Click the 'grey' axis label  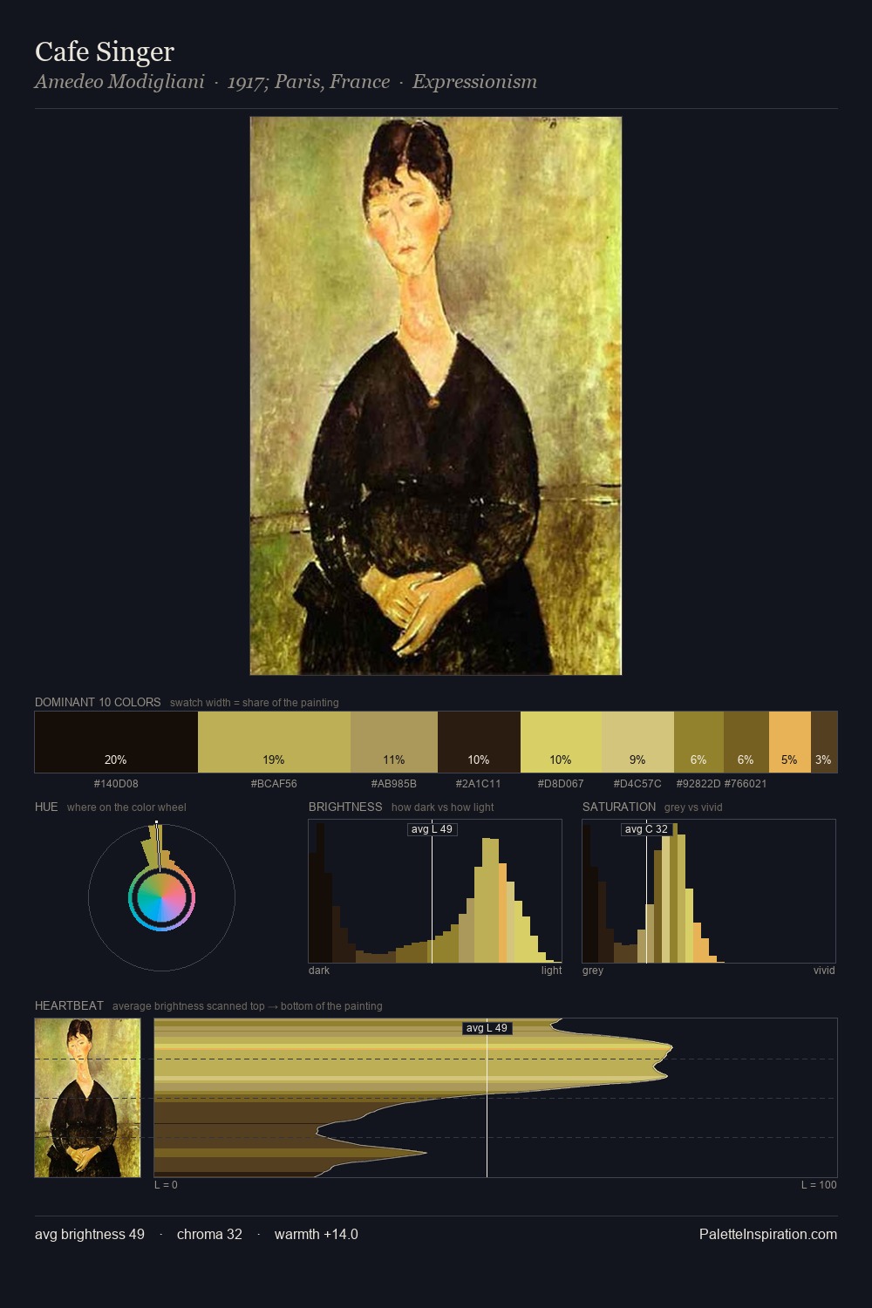pyautogui.click(x=593, y=971)
